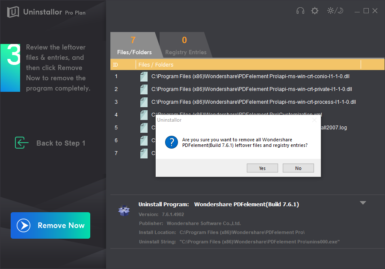Click the file icon in row 4
The width and height of the screenshot is (385, 269).
(144, 115)
